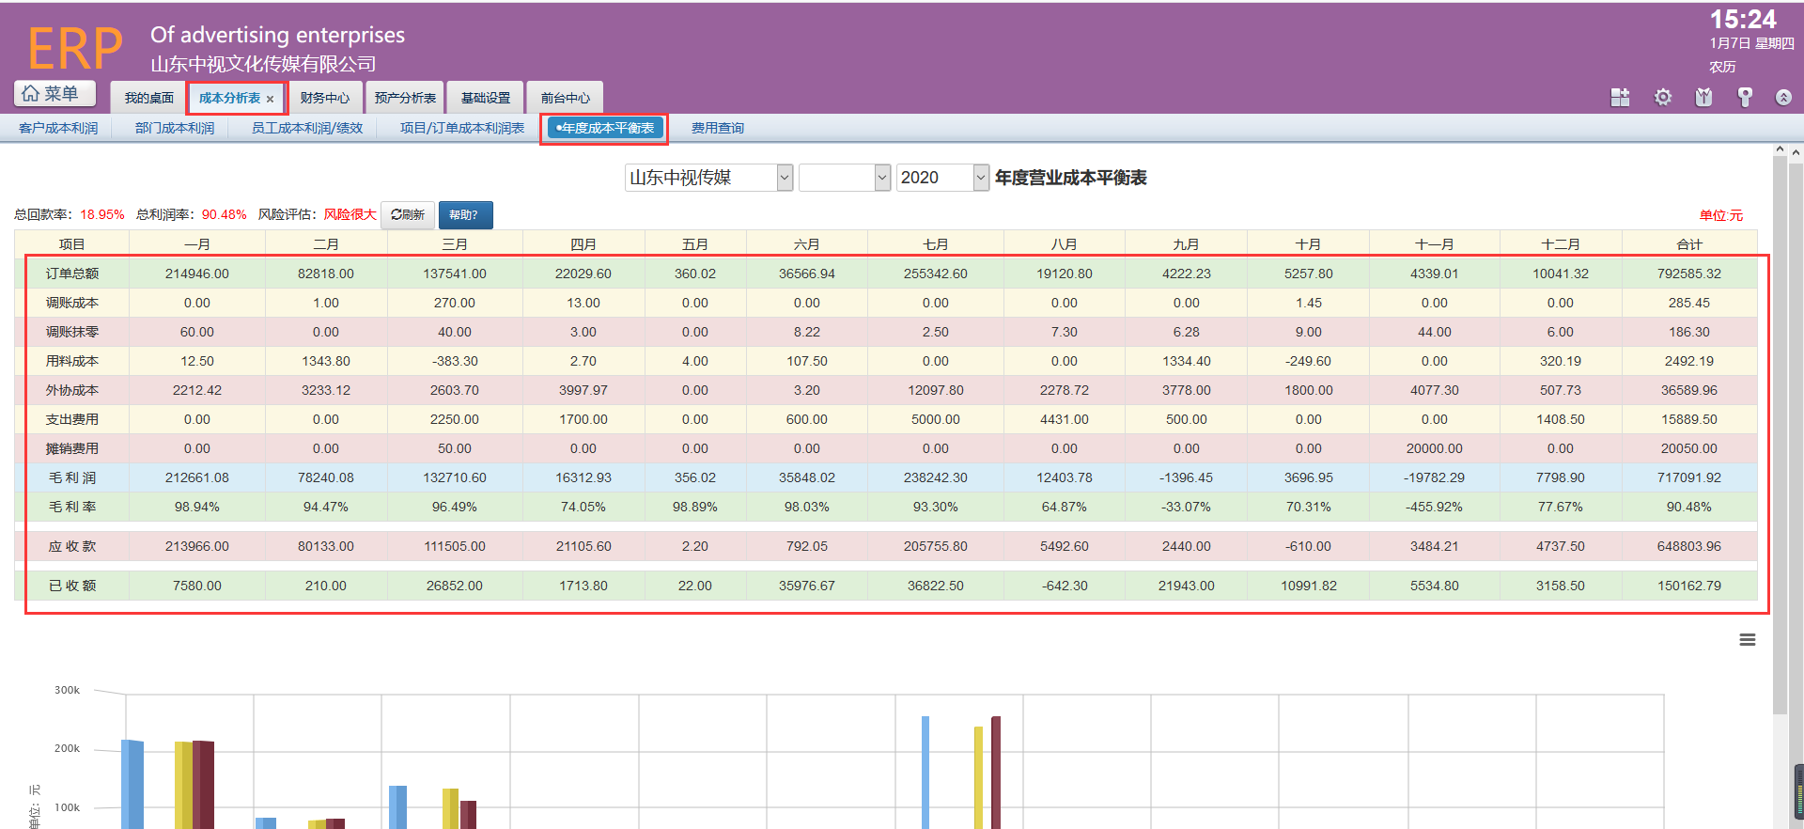This screenshot has height=829, width=1804.
Task: Click the 摊销费用 row label
Action: pos(72,448)
